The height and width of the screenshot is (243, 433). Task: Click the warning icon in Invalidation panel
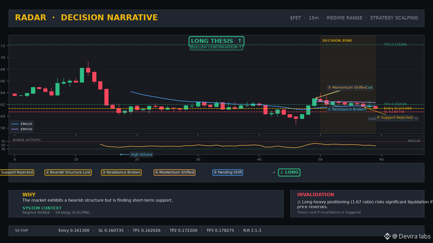299,202
